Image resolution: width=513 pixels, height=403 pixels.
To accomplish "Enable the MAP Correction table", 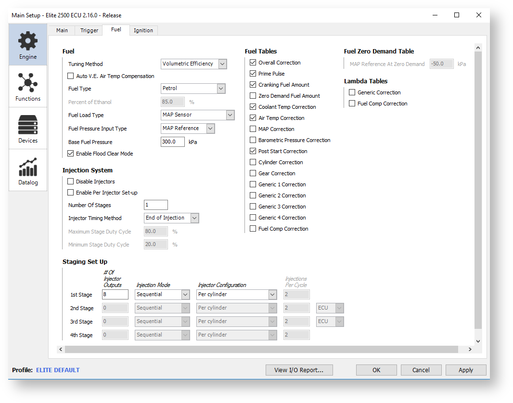I will point(253,129).
